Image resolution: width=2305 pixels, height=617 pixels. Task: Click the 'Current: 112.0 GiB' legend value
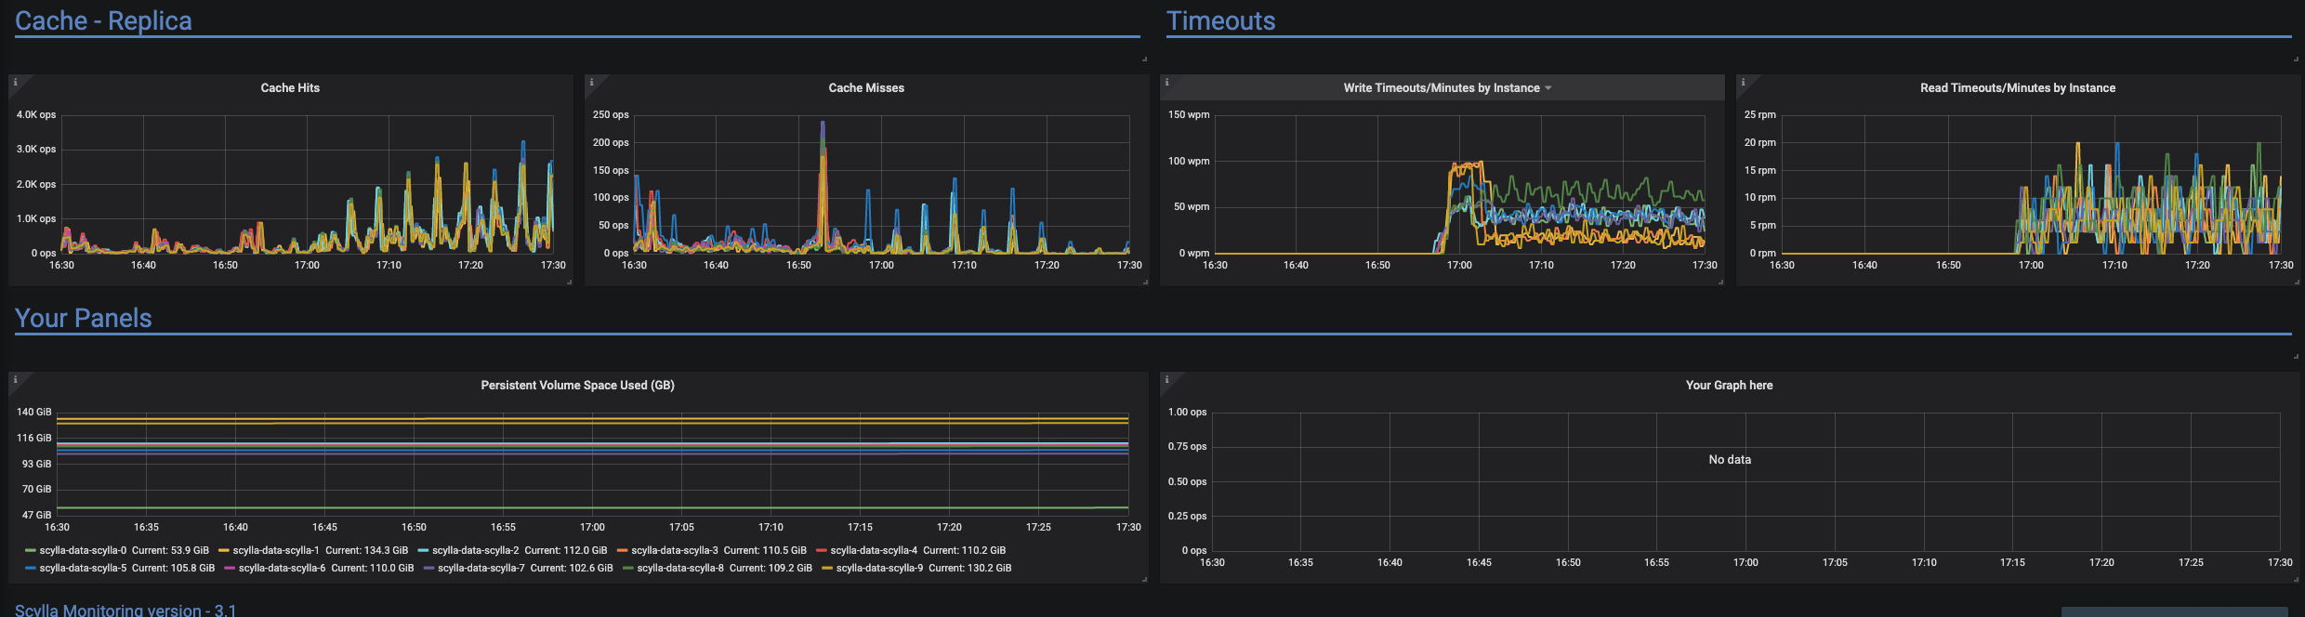pyautogui.click(x=566, y=550)
